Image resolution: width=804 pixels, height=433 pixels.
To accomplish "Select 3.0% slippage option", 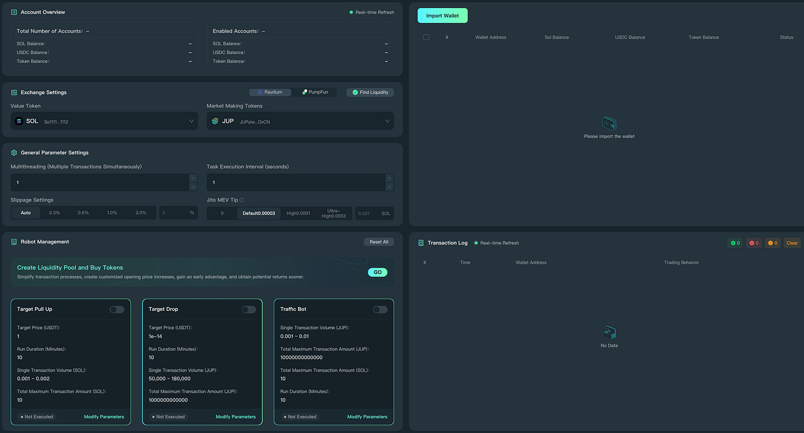I will point(141,212).
